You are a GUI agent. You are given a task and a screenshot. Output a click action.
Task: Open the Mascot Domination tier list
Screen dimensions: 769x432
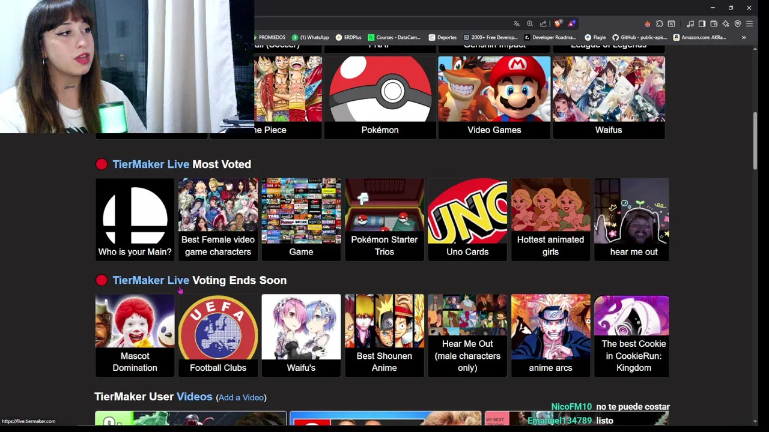(x=135, y=335)
